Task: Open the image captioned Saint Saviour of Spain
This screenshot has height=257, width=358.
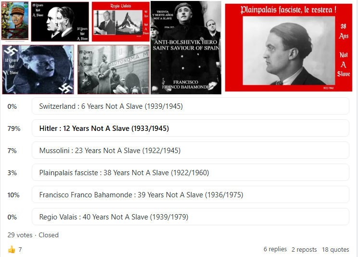Action: click(x=186, y=48)
